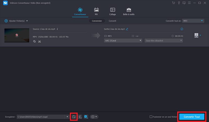Open the output folder icon
This screenshot has height=122, width=209.
point(74,117)
